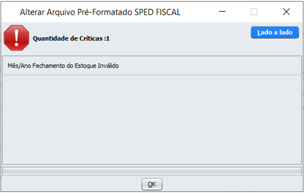Select the white exclamation mark inside octagon

pyautogui.click(x=16, y=38)
